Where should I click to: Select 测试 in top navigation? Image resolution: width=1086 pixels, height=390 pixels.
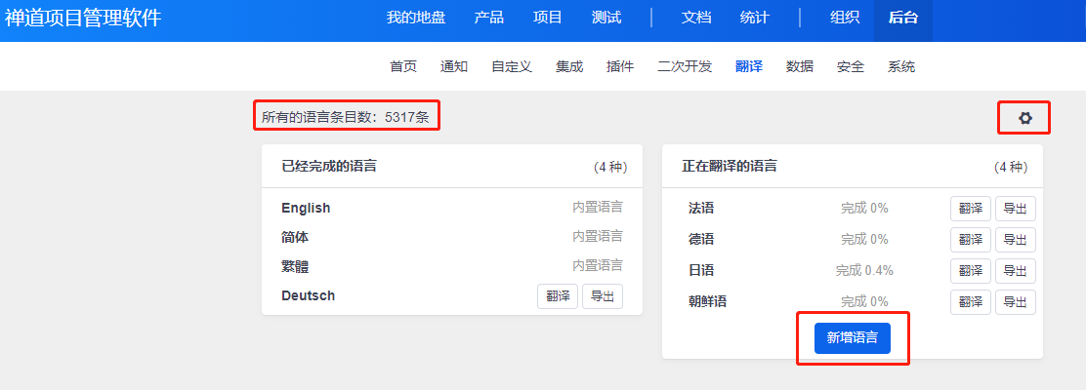click(x=606, y=18)
